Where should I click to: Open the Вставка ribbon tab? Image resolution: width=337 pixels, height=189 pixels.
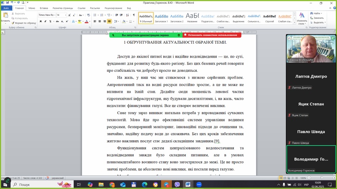[x=44, y=8]
